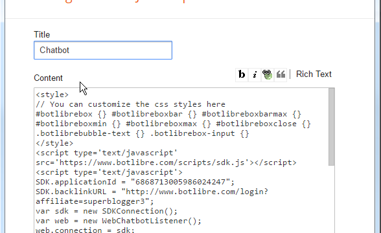
Task: Click the SDK.backlinkURL line
Action: [x=152, y=192]
